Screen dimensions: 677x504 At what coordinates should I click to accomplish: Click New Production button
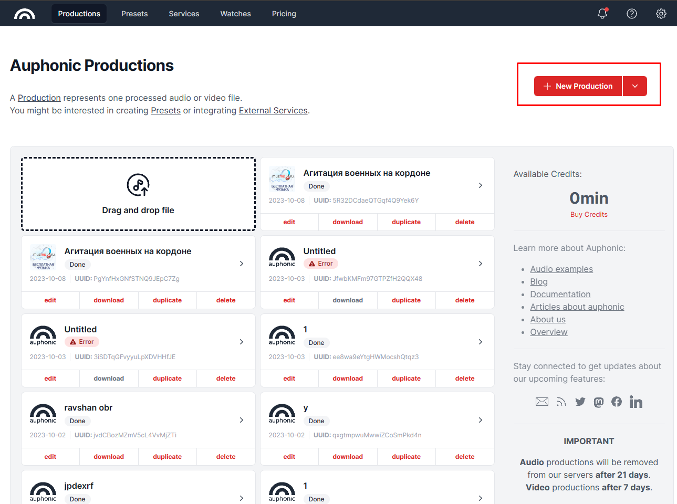click(578, 86)
